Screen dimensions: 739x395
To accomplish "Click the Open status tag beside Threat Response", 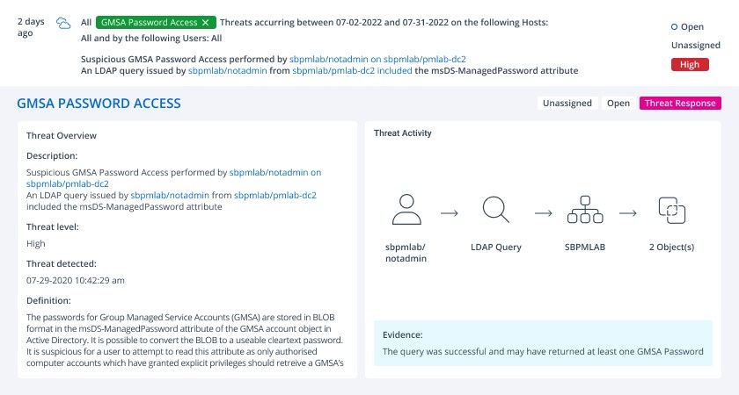I will coord(618,103).
